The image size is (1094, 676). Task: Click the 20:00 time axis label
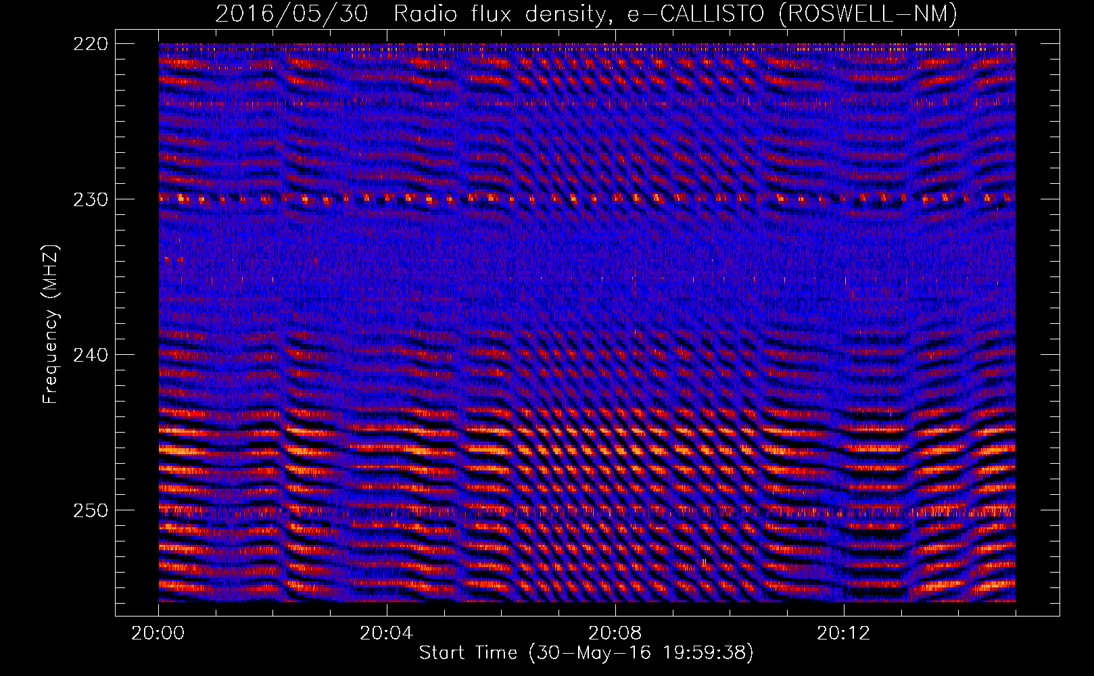(x=158, y=633)
